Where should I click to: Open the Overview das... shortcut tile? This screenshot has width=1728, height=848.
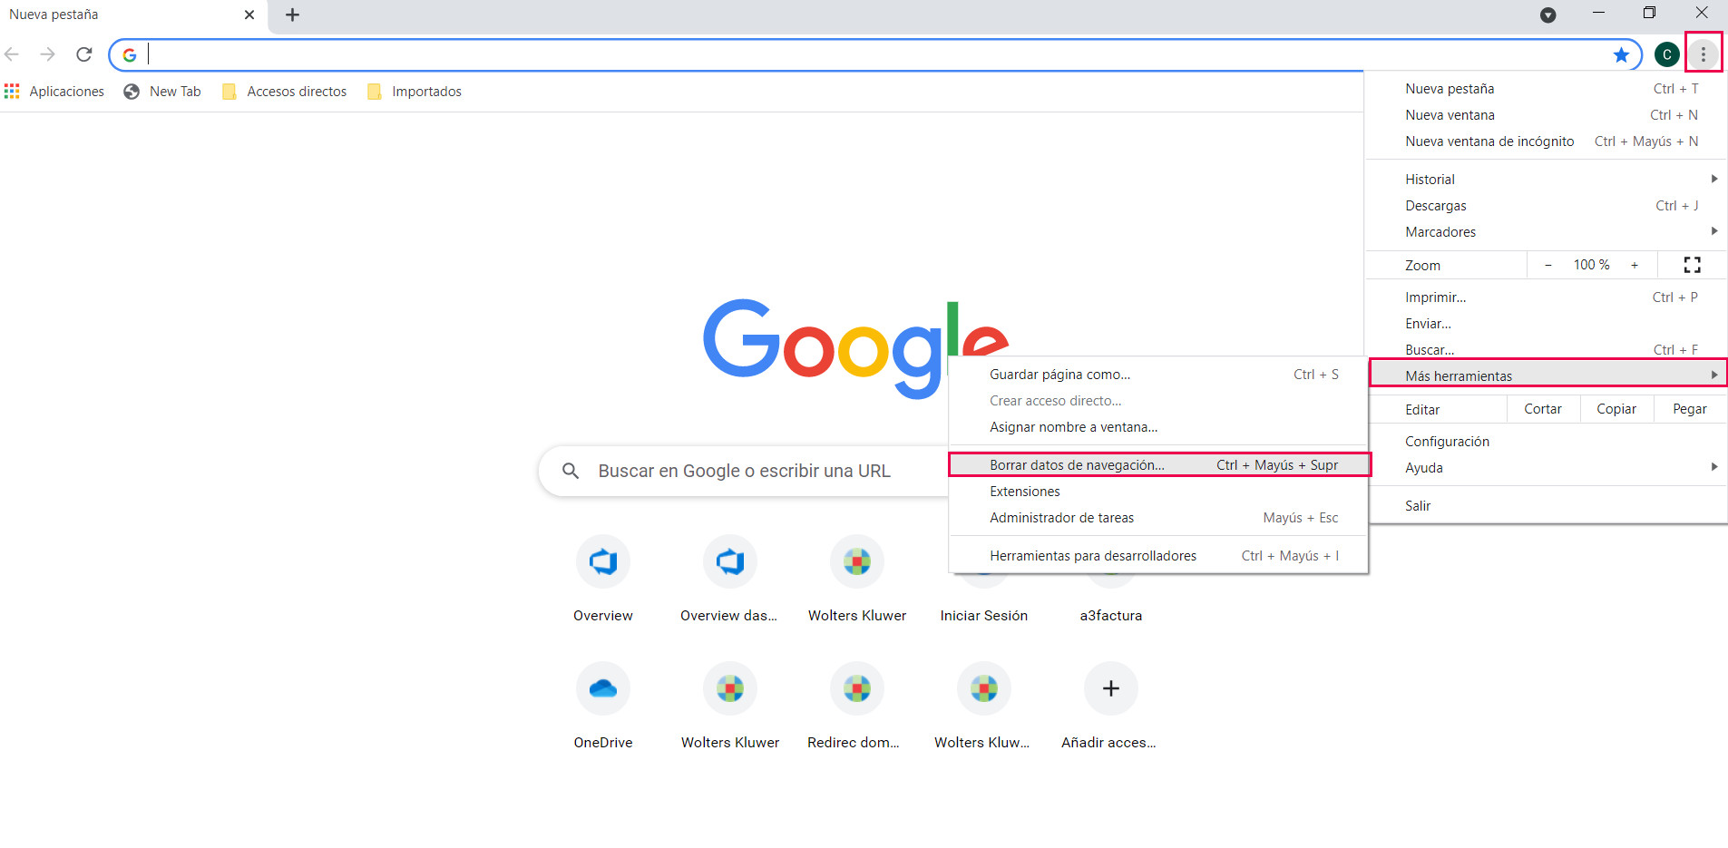tap(729, 580)
